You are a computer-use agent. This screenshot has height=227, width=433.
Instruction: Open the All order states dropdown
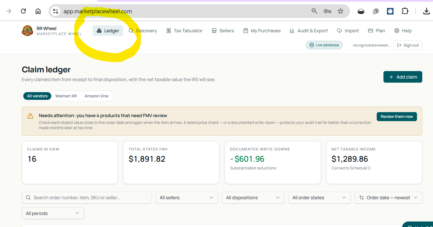tap(319, 198)
